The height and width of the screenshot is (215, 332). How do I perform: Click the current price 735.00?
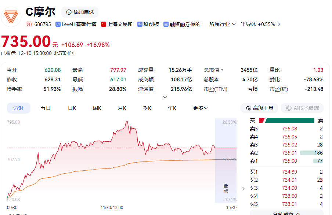click(26, 41)
